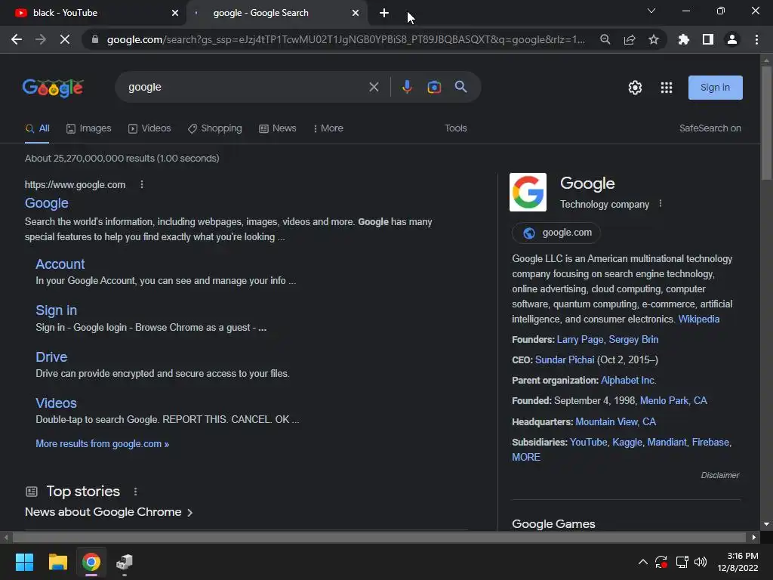Expand subsidiaries with MORE link
Screen dimensions: 773x580
click(x=526, y=457)
